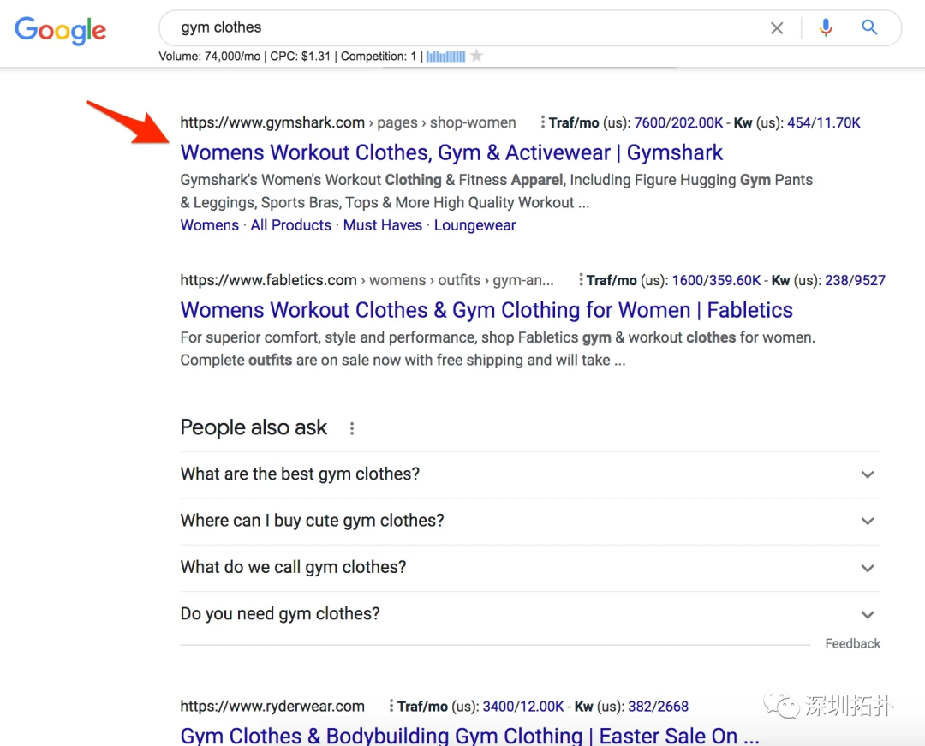Select the "Volume: 74,000/mo" keyword stat
Viewport: 925px width, 746px height.
pos(210,56)
